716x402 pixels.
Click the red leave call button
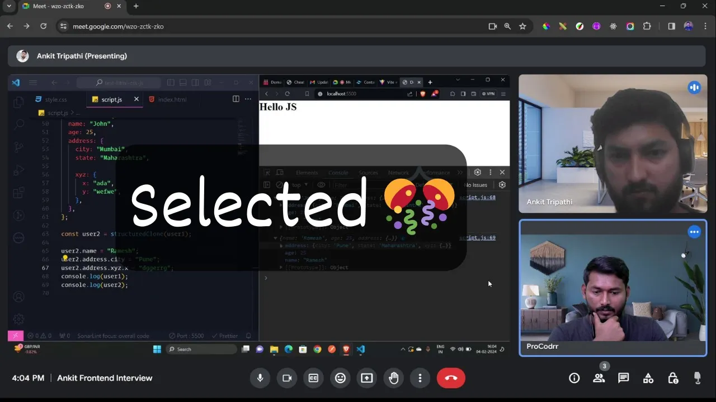(451, 378)
